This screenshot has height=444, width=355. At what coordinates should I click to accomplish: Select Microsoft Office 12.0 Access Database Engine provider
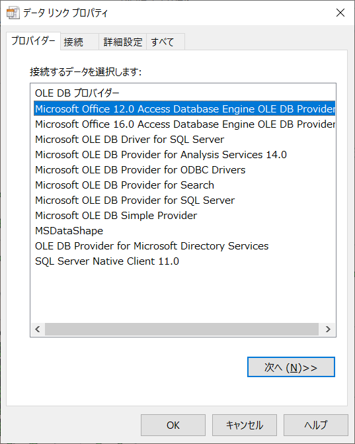[184, 109]
